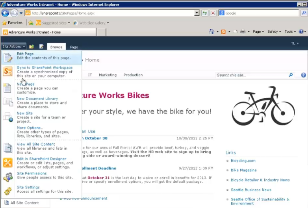Click the ribbon Edit page icon
Viewport: 308px width, 208px height.
(41, 46)
